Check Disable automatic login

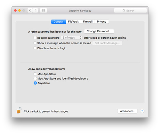35,48
